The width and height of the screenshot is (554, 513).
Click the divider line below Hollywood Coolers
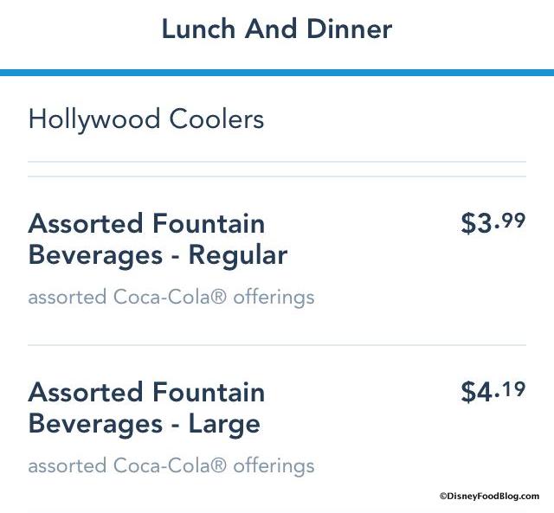tap(277, 162)
